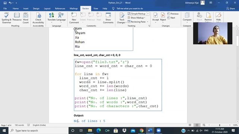Click the presenter webcam thumbnail
The height and width of the screenshot is (134, 239).
point(212,33)
